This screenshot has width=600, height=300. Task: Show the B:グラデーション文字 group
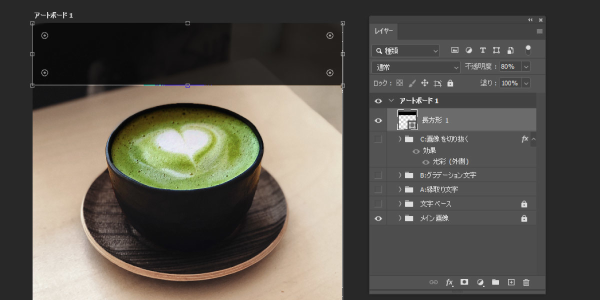coord(378,175)
